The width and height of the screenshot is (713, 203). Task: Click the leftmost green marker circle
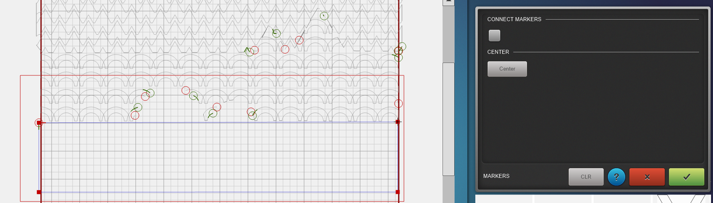pyautogui.click(x=138, y=107)
